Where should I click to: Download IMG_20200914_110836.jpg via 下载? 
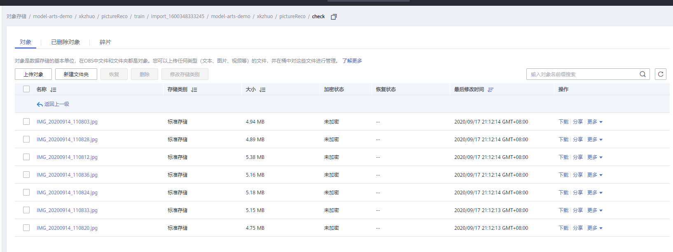563,175
